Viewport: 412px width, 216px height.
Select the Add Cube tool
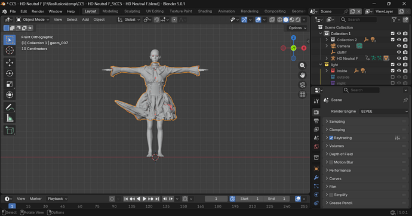[10, 130]
